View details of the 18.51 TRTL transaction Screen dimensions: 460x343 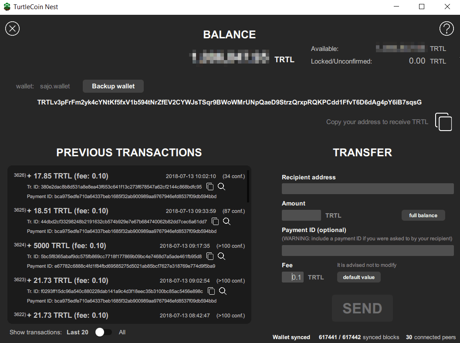coord(227,221)
